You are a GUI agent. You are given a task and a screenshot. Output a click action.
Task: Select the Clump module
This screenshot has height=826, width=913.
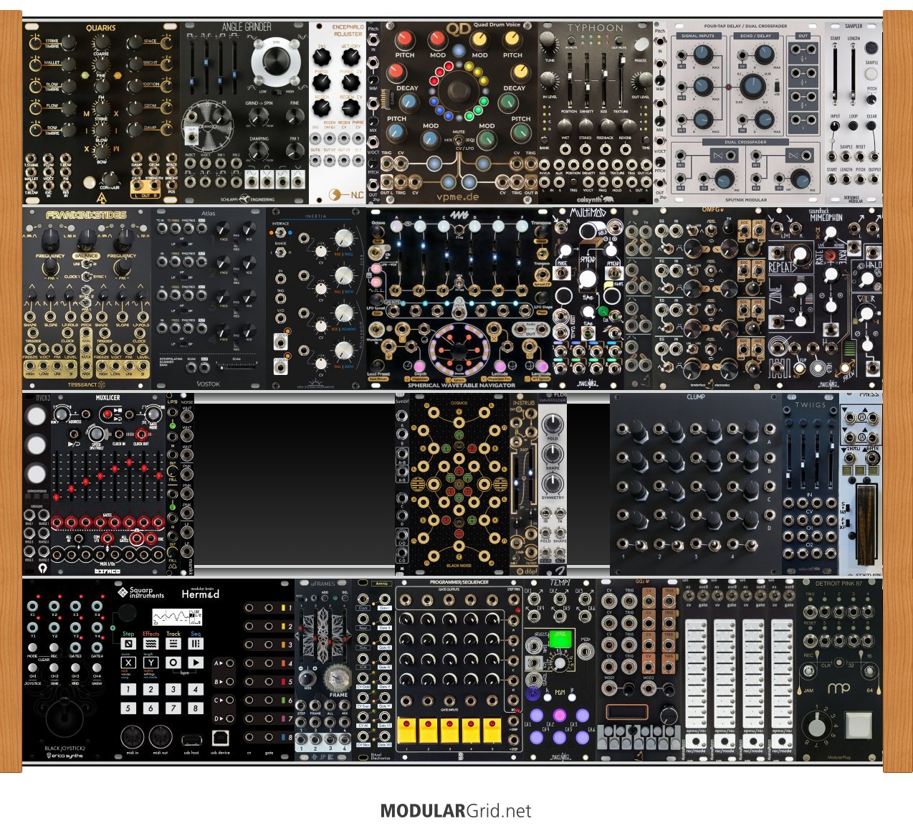click(x=695, y=484)
